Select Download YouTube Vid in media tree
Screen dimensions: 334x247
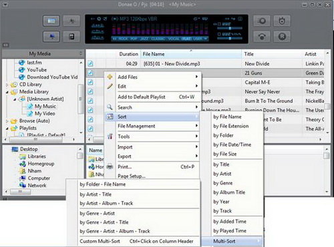click(x=52, y=77)
